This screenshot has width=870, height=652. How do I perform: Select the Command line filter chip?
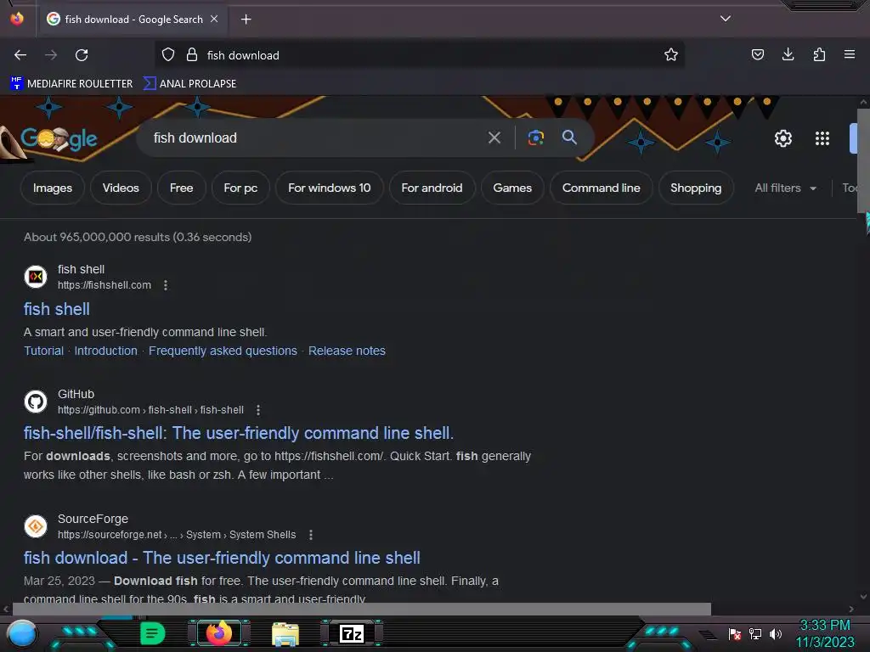[x=601, y=188]
